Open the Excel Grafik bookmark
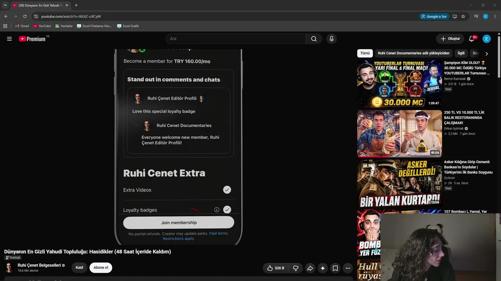Screen dimensions: 501x281 click(128, 26)
